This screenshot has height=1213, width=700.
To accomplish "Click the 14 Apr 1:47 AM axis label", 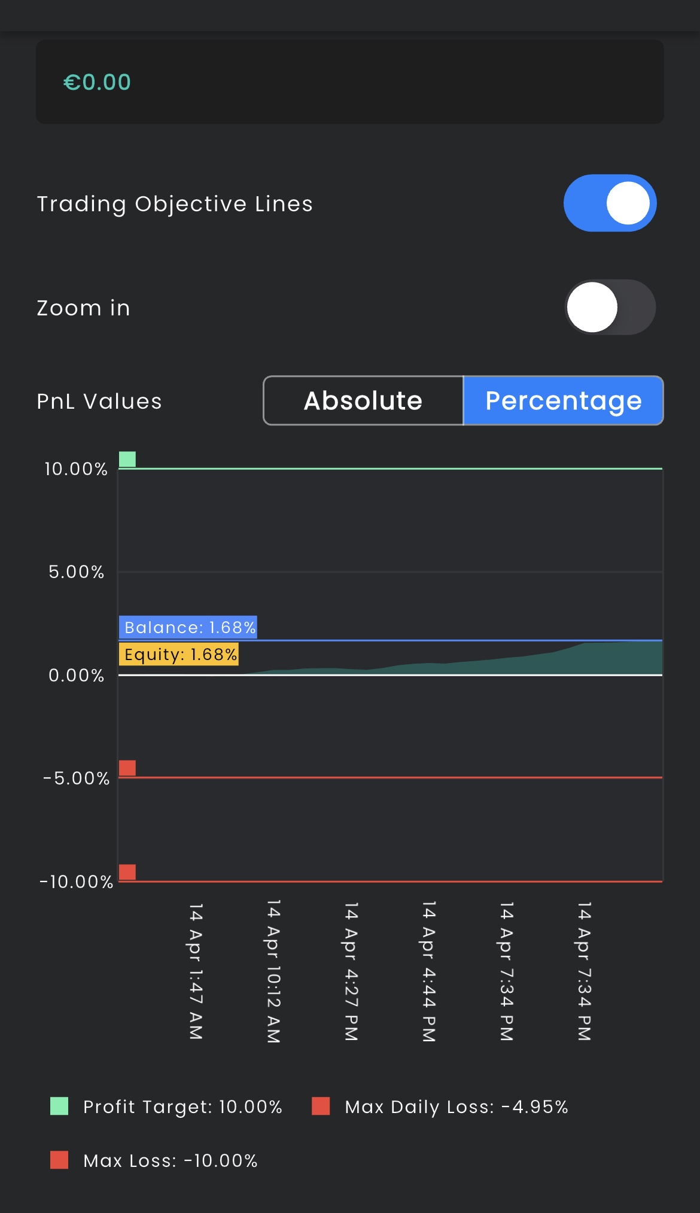I will tap(196, 971).
